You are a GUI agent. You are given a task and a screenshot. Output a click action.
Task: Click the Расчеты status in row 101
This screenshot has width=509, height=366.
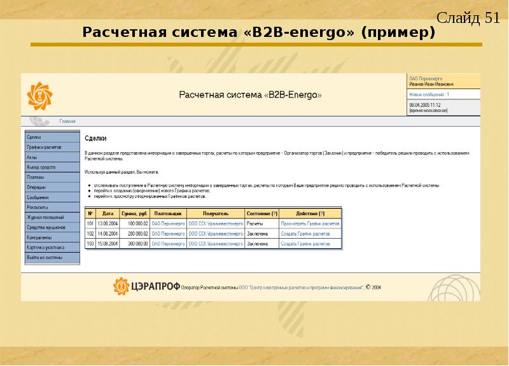(x=255, y=224)
